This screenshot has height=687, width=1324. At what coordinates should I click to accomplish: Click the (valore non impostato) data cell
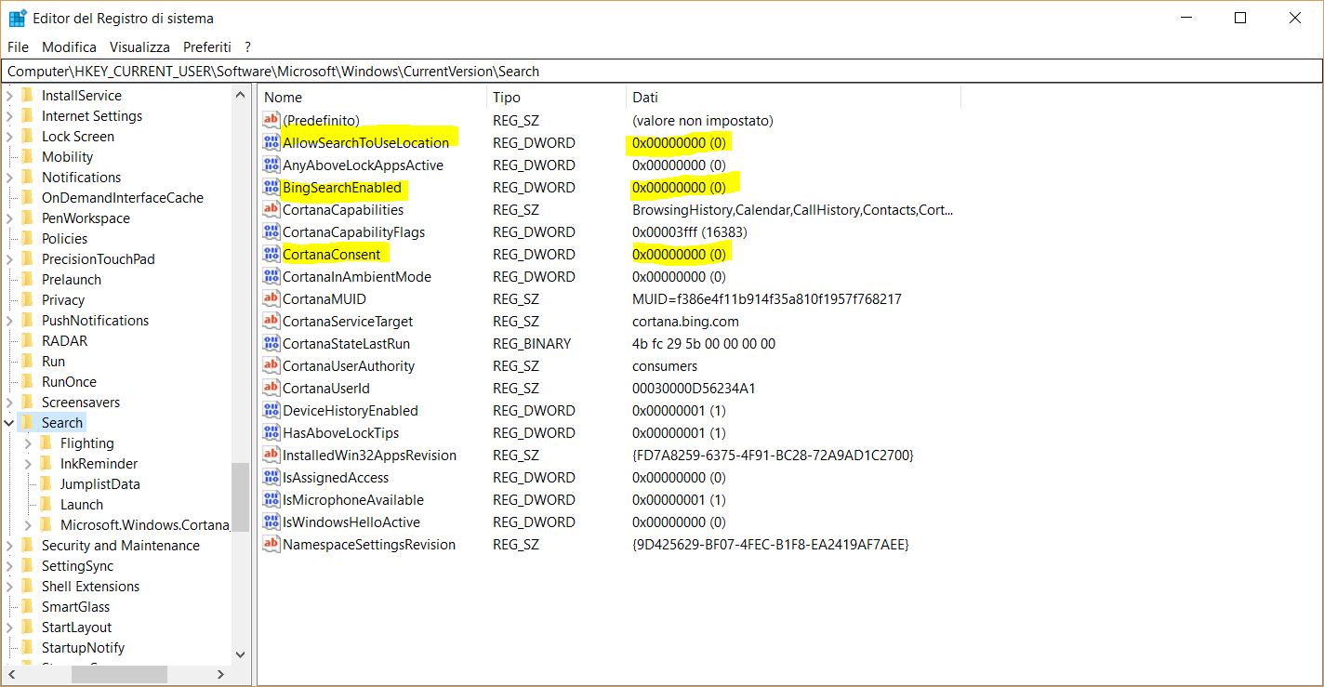(x=702, y=120)
